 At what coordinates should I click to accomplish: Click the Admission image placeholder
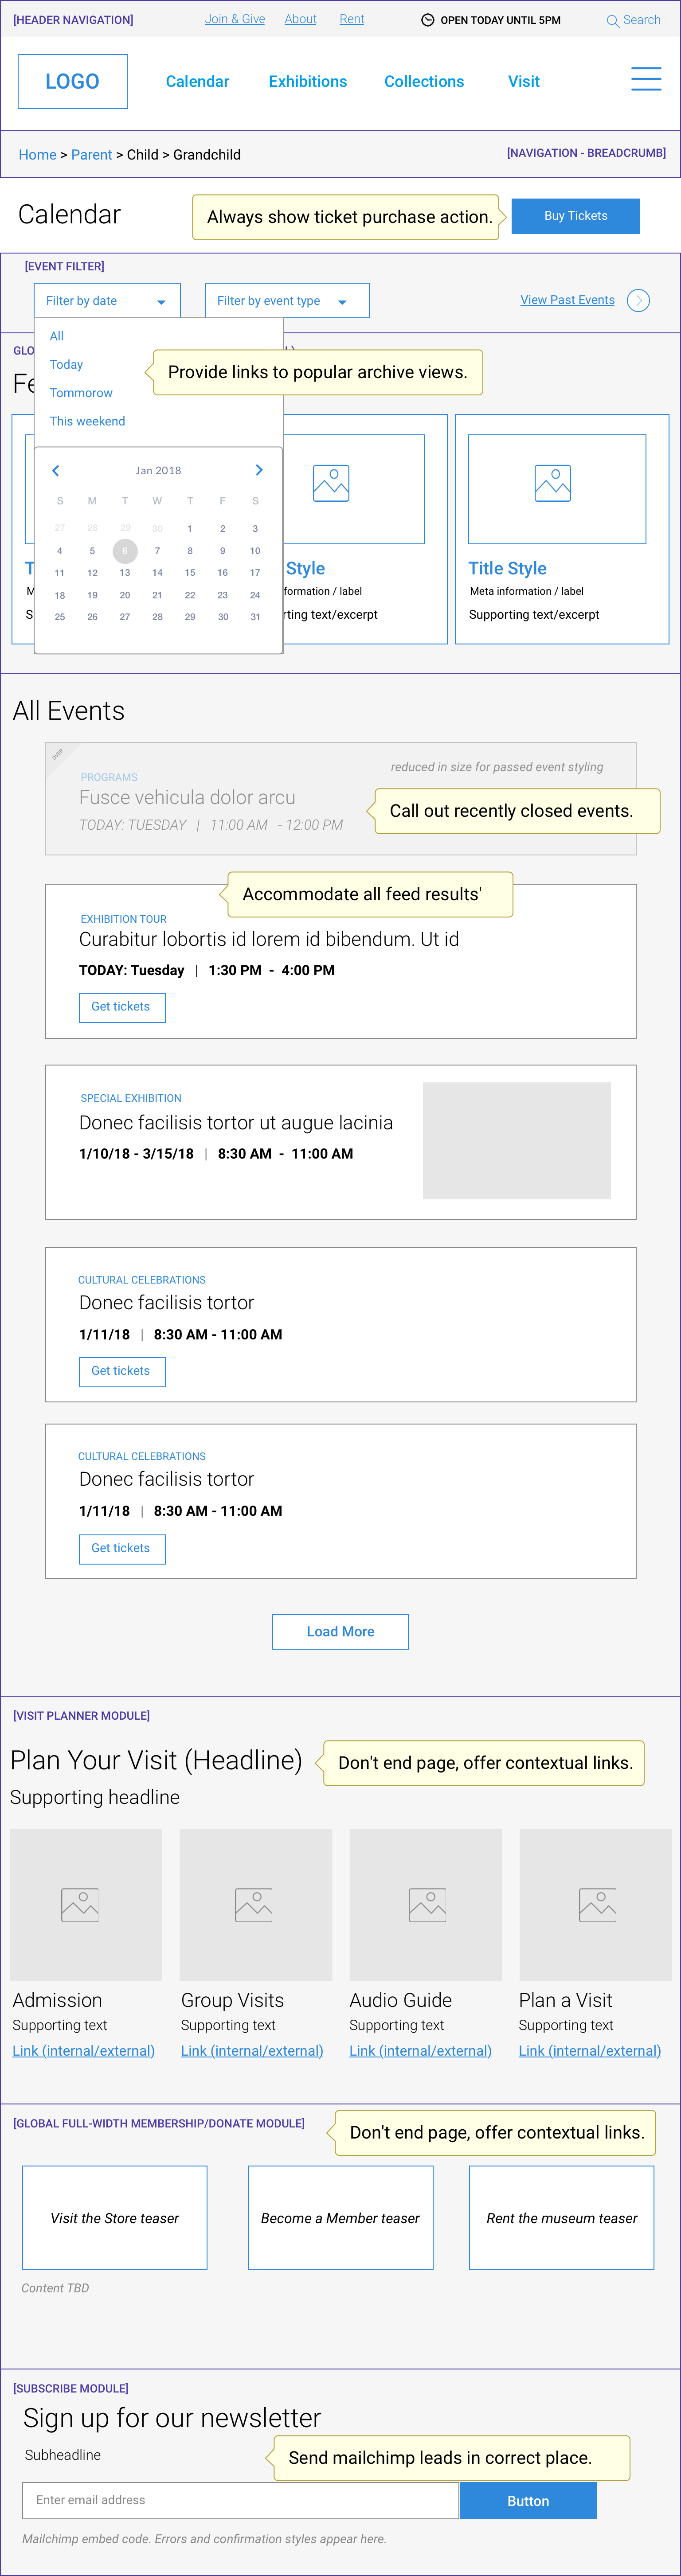(86, 1904)
